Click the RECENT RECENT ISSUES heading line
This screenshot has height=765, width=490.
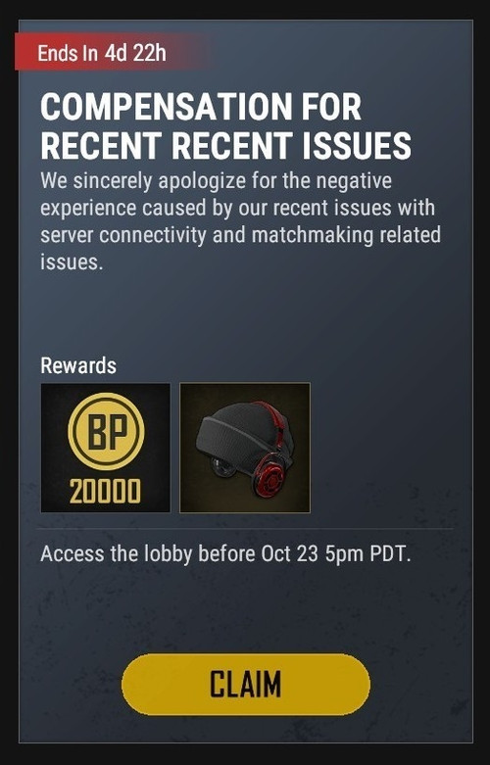click(x=226, y=145)
